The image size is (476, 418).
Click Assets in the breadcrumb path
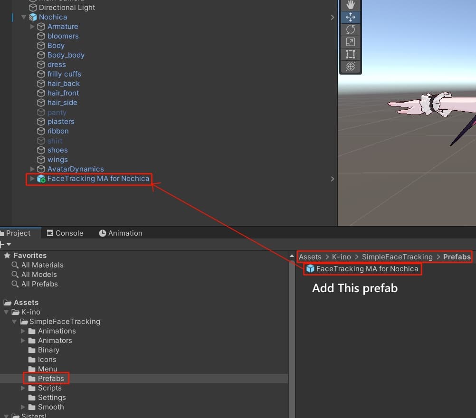(x=310, y=257)
